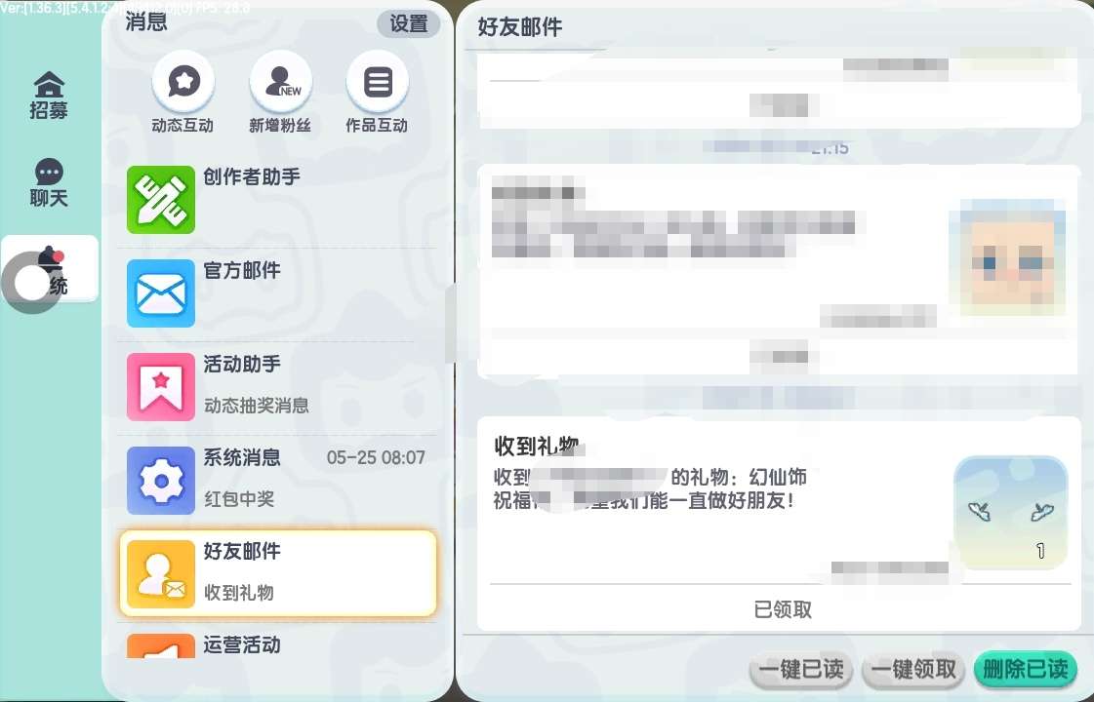
Task: Click the 一键已读 mark-all-read button
Action: coord(801,670)
